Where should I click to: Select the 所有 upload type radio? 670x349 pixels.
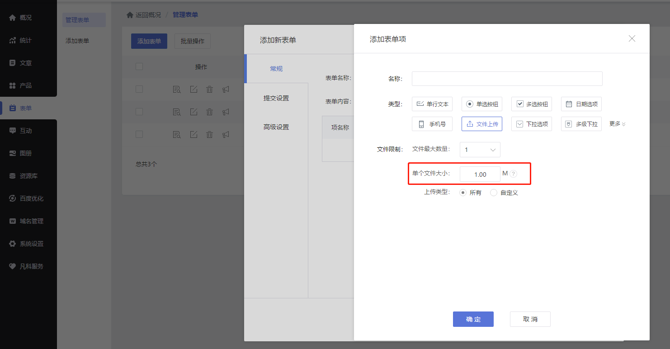point(463,193)
